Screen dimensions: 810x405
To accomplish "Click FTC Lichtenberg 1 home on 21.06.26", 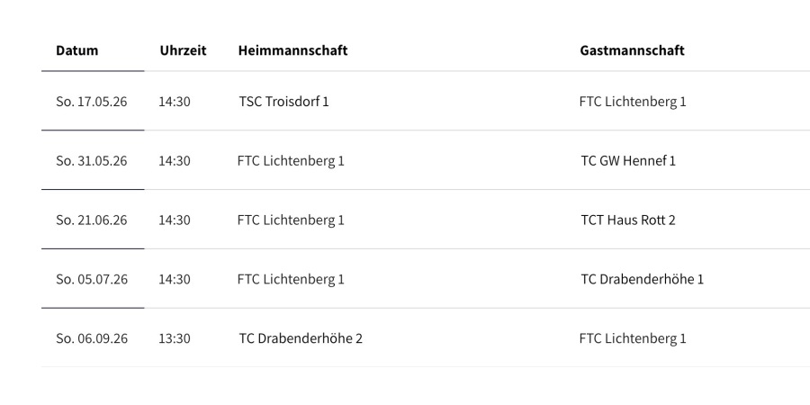I will tap(291, 220).
